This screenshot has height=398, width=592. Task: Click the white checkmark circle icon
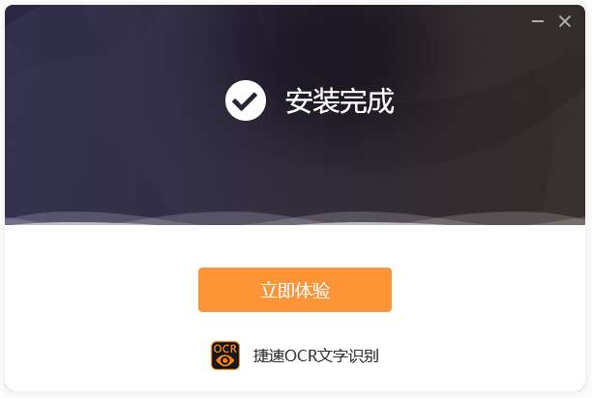tap(246, 100)
